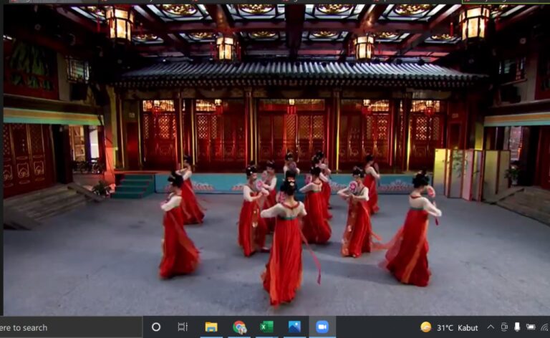Open Task View from the taskbar
Image resolution: width=550 pixels, height=338 pixels.
point(183,327)
